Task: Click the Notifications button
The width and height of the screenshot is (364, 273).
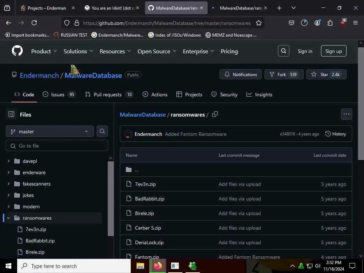Action: point(241,74)
